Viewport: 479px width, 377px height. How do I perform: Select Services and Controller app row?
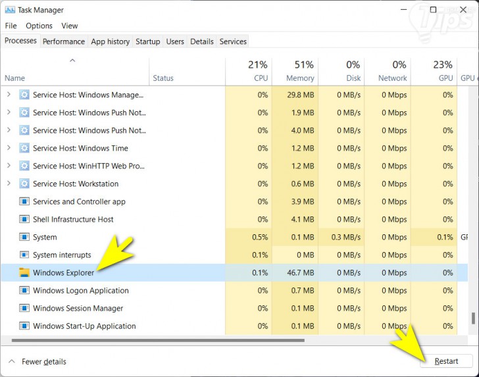click(234, 201)
